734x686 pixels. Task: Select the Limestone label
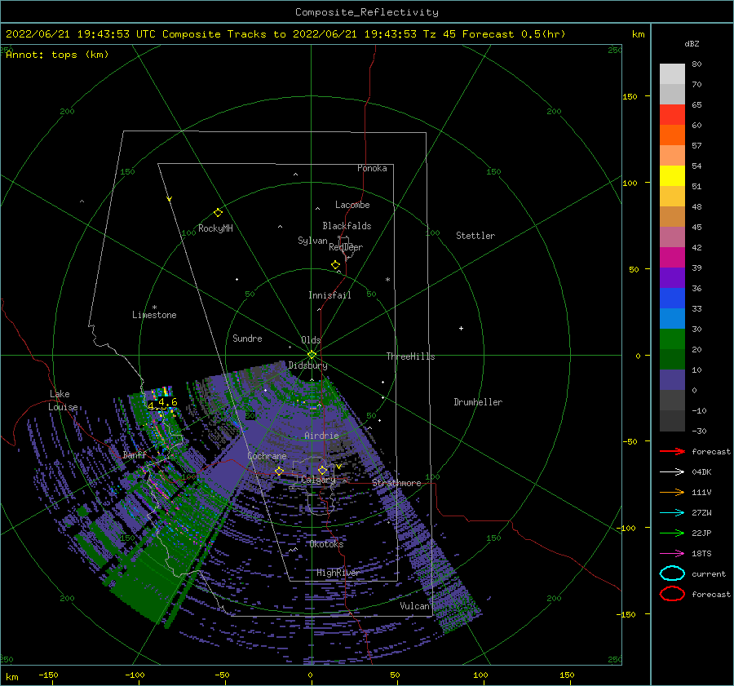pyautogui.click(x=154, y=315)
